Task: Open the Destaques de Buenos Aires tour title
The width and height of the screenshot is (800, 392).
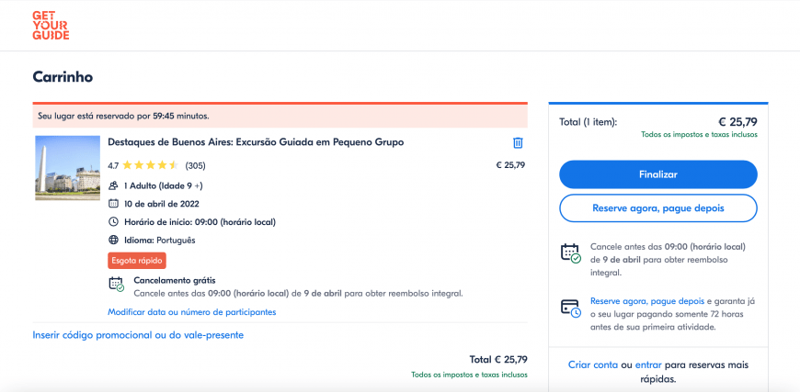Action: 256,142
